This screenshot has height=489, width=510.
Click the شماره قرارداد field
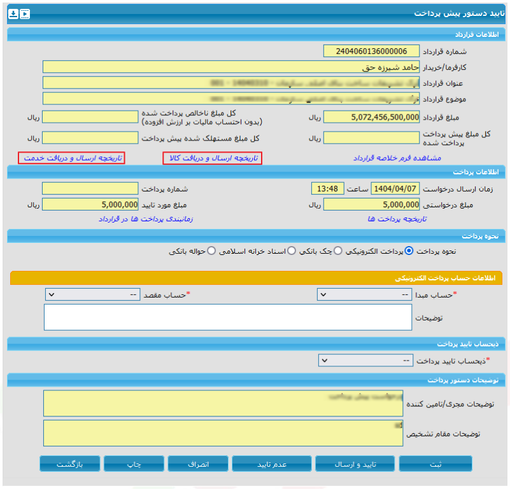pos(371,51)
